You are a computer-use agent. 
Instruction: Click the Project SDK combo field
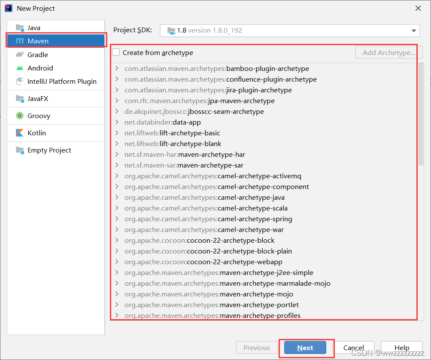click(x=290, y=31)
